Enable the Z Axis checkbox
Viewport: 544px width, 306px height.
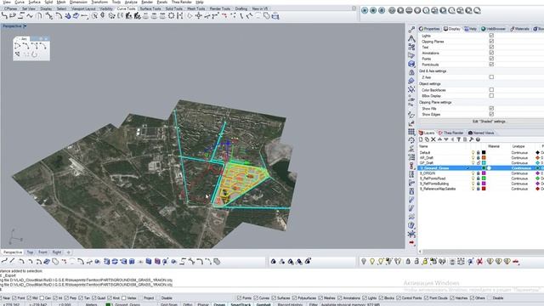click(491, 77)
